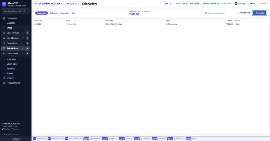Click the Main counter badge
The image size is (270, 141).
click(x=195, y=4)
